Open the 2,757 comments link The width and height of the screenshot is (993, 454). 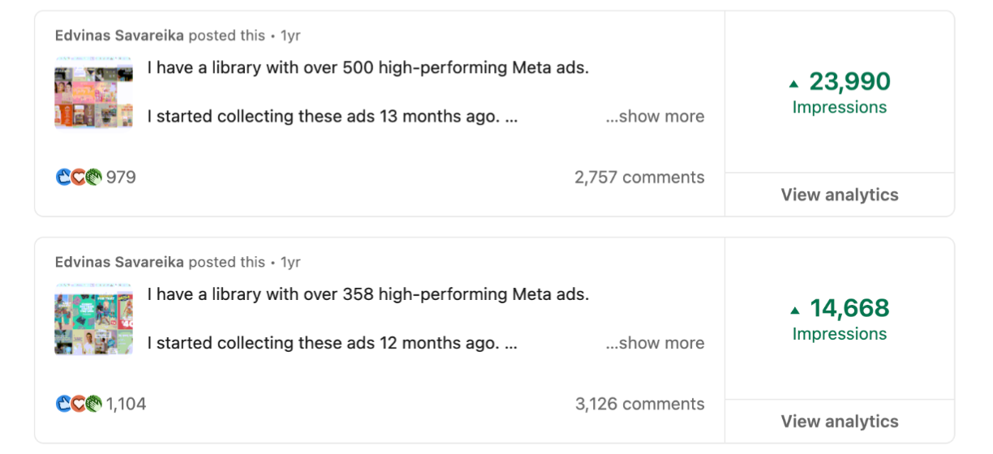click(x=639, y=178)
